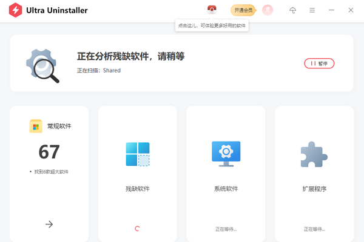Click the gear with magnifier scan icon
Screen dimensions: 364x242
42,66
